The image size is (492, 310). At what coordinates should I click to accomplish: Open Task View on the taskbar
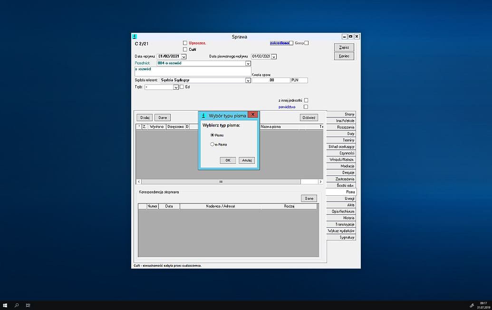28,305
